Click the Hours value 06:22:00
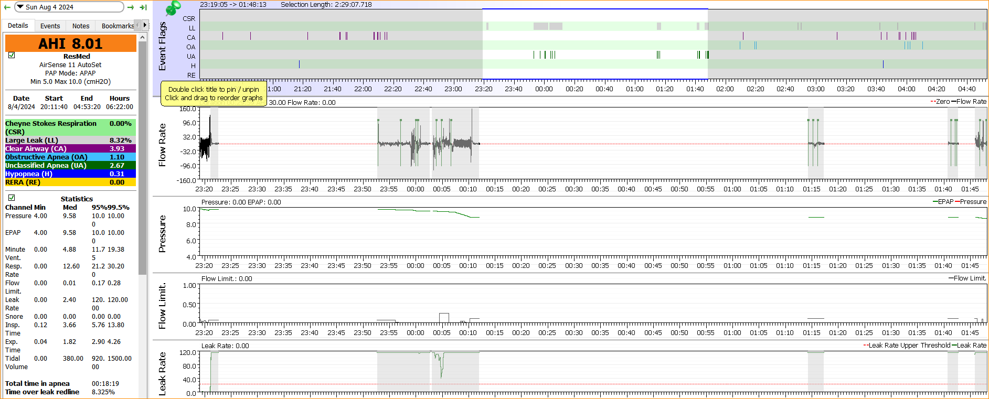Viewport: 989px width, 399px height. click(120, 106)
